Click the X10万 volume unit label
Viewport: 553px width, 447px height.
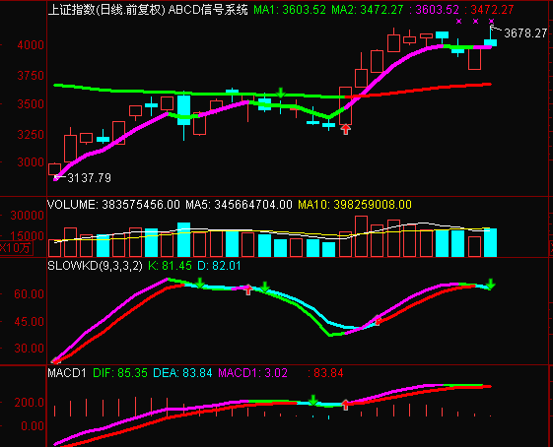(x=16, y=248)
